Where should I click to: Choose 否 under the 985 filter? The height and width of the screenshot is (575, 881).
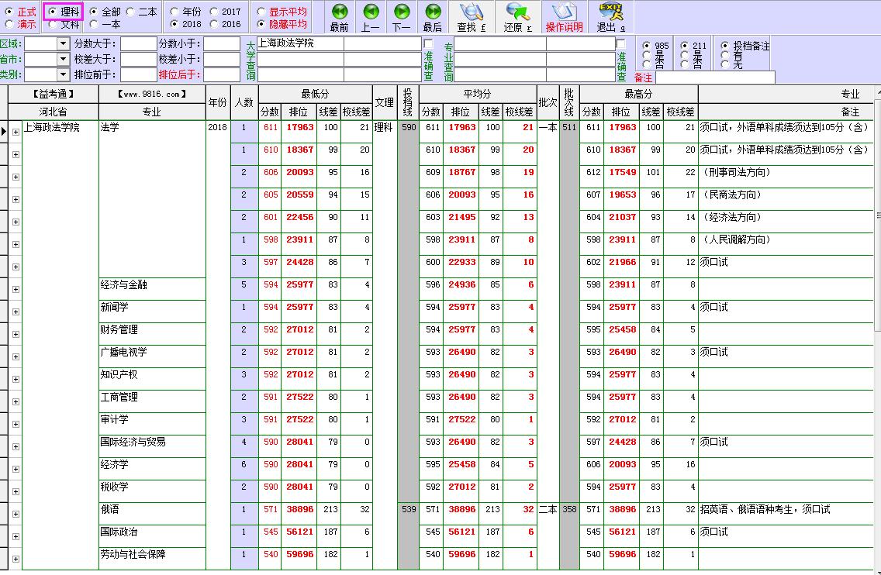point(648,64)
